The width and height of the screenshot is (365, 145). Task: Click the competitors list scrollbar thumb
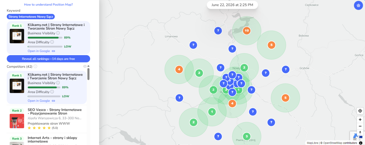[x=88, y=74]
